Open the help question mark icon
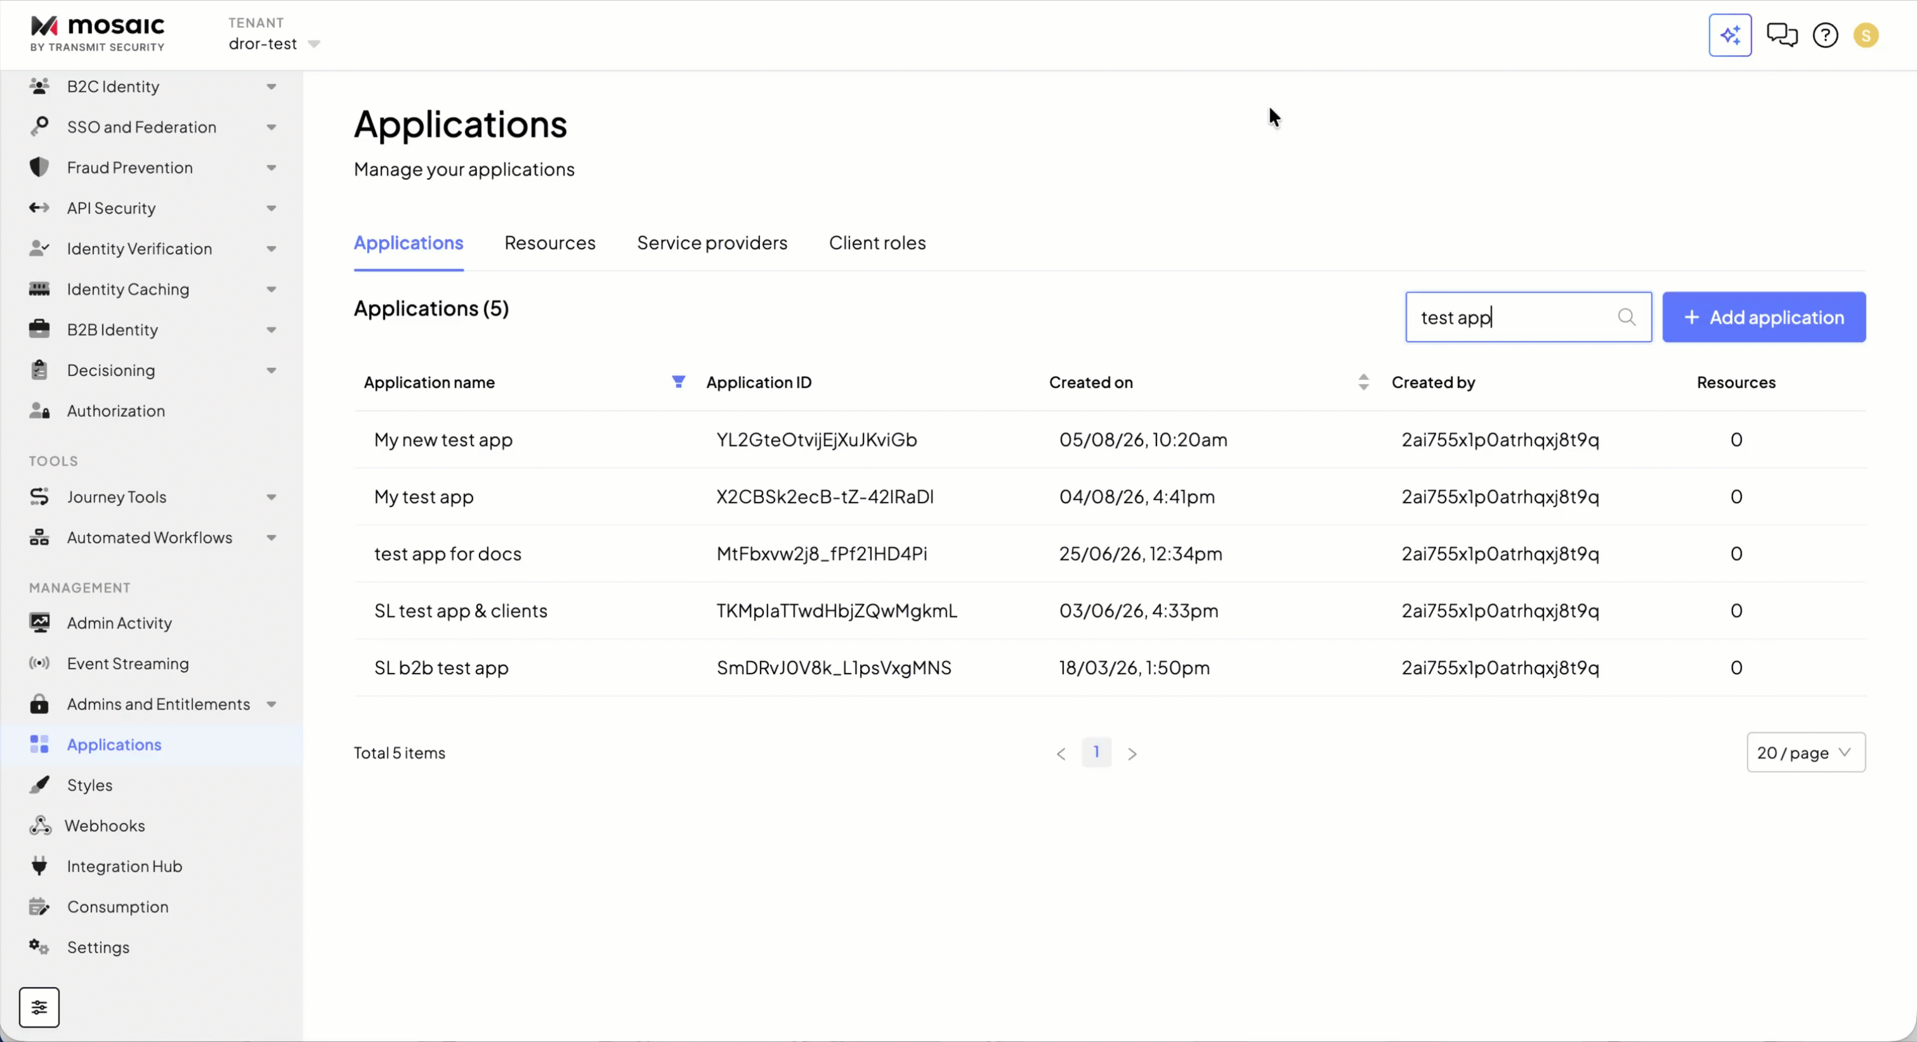Viewport: 1917px width, 1042px height. (1826, 35)
